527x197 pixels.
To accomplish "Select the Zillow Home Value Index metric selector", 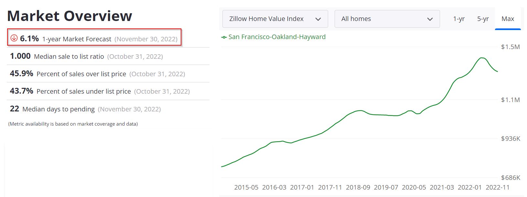I will (275, 19).
